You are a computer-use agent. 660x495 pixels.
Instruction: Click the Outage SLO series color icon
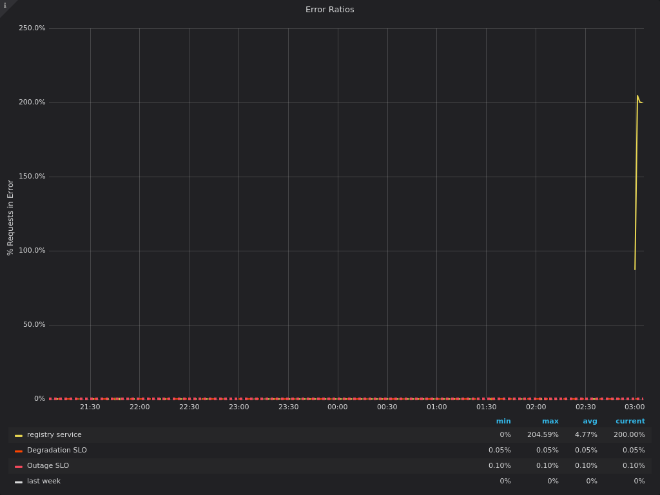click(19, 467)
